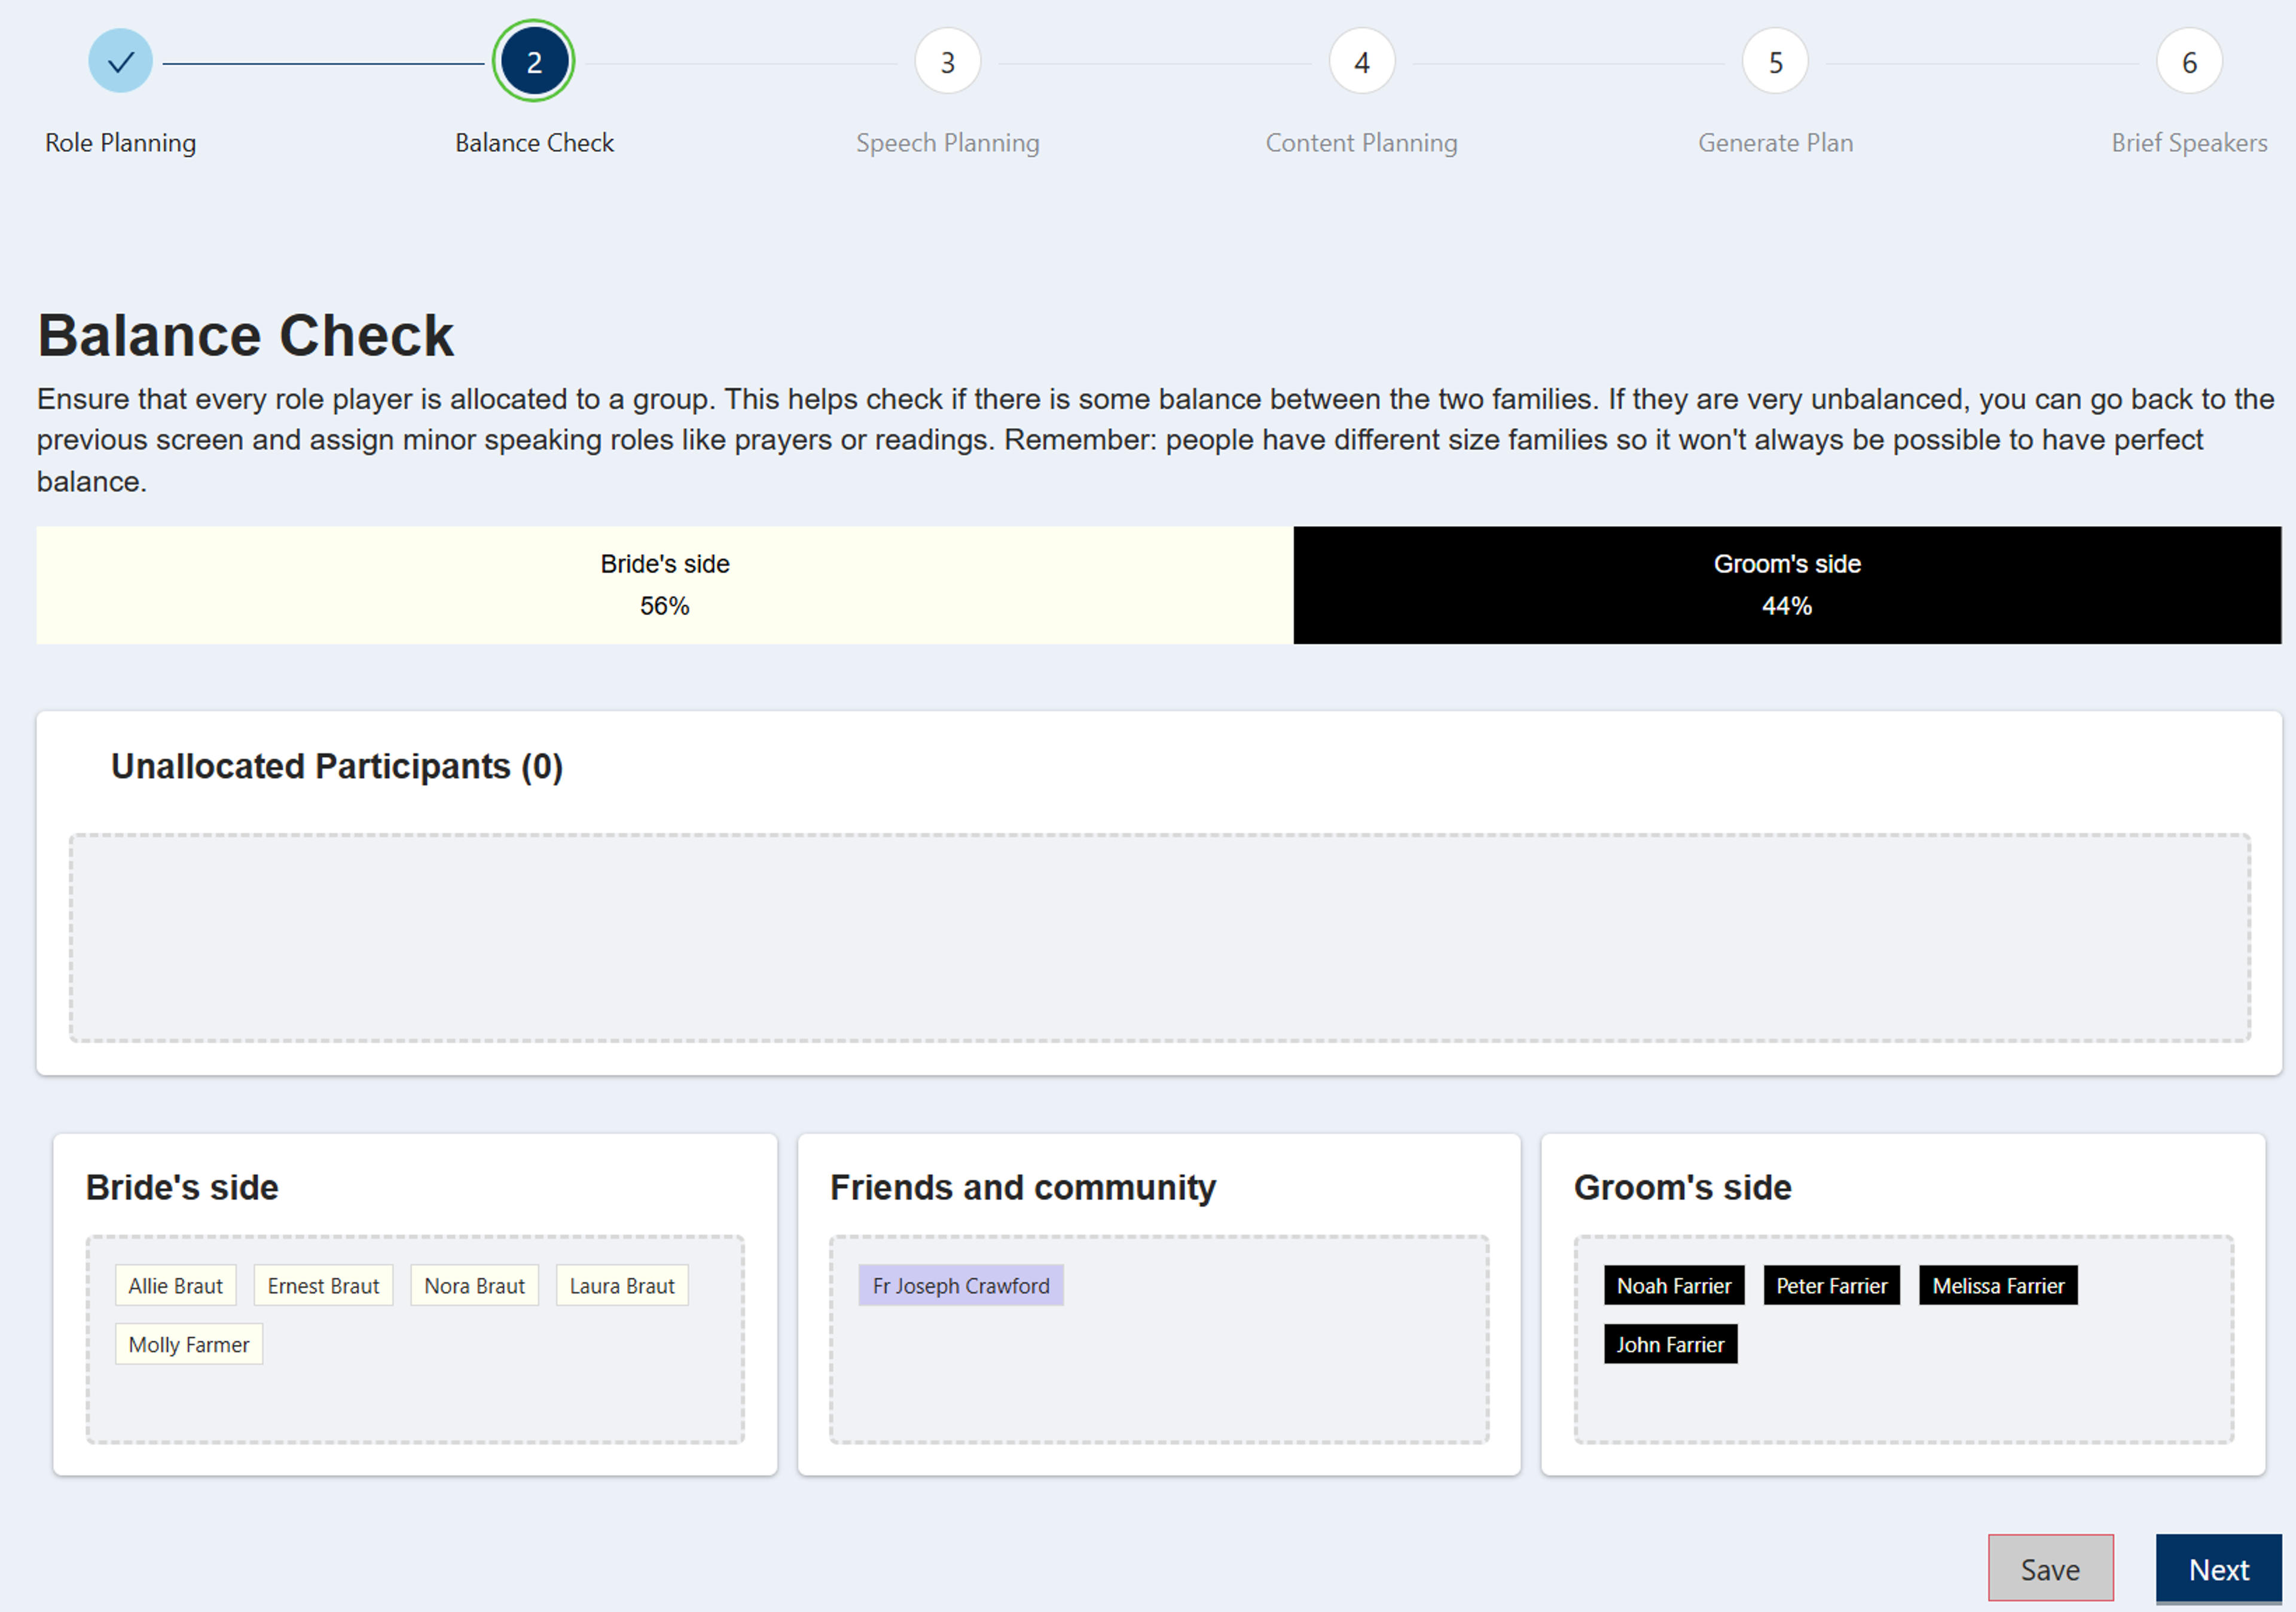
Task: Select the Melissa Farrier participant chip
Action: pyautogui.click(x=1999, y=1286)
